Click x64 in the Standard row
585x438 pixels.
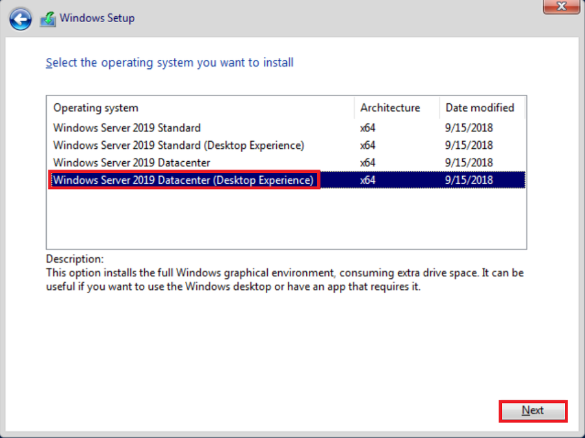coord(367,128)
